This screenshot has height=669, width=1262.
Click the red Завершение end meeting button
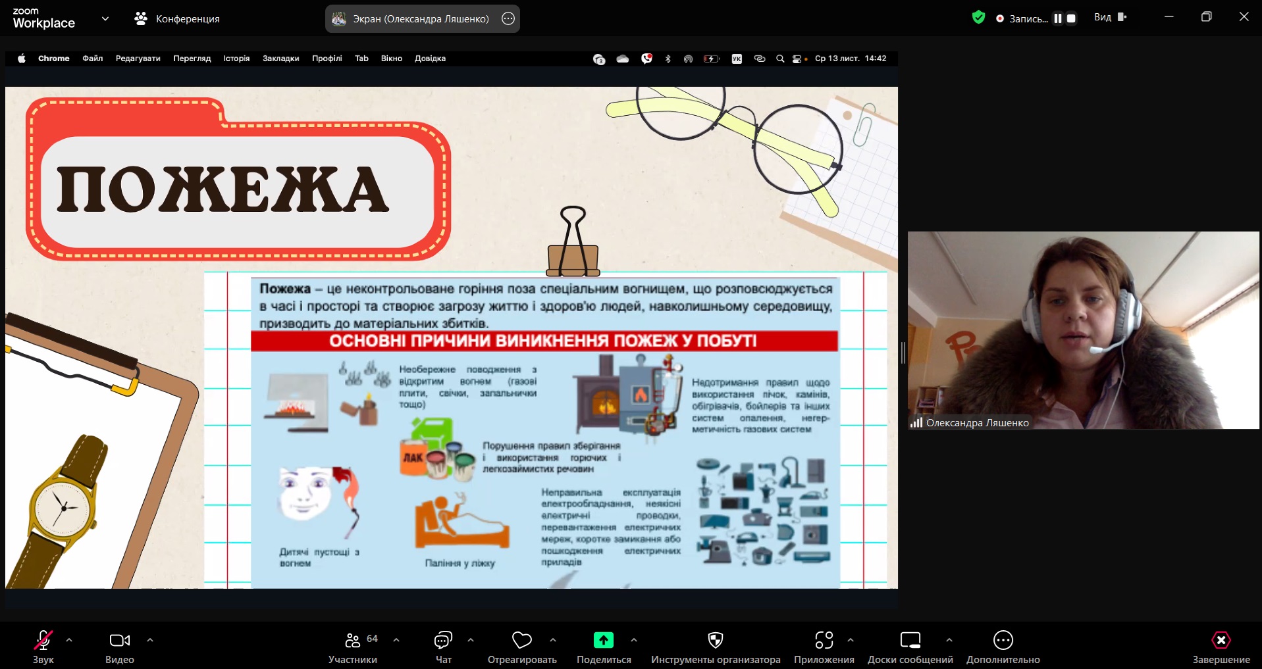(1221, 640)
